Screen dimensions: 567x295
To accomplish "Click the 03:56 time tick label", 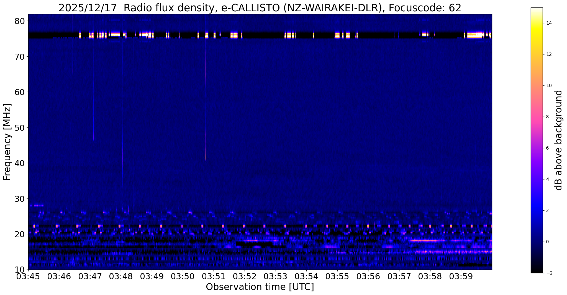I will 368,276.
